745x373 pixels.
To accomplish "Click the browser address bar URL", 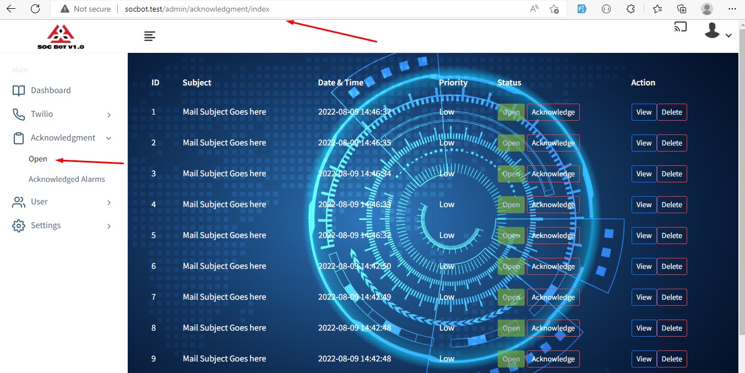I will click(197, 9).
